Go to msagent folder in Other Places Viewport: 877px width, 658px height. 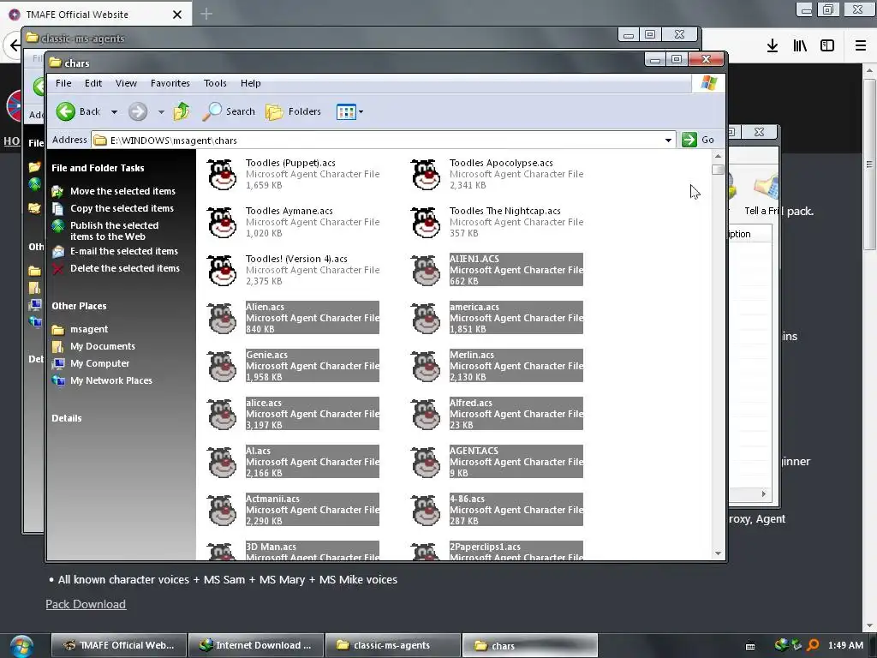point(89,329)
